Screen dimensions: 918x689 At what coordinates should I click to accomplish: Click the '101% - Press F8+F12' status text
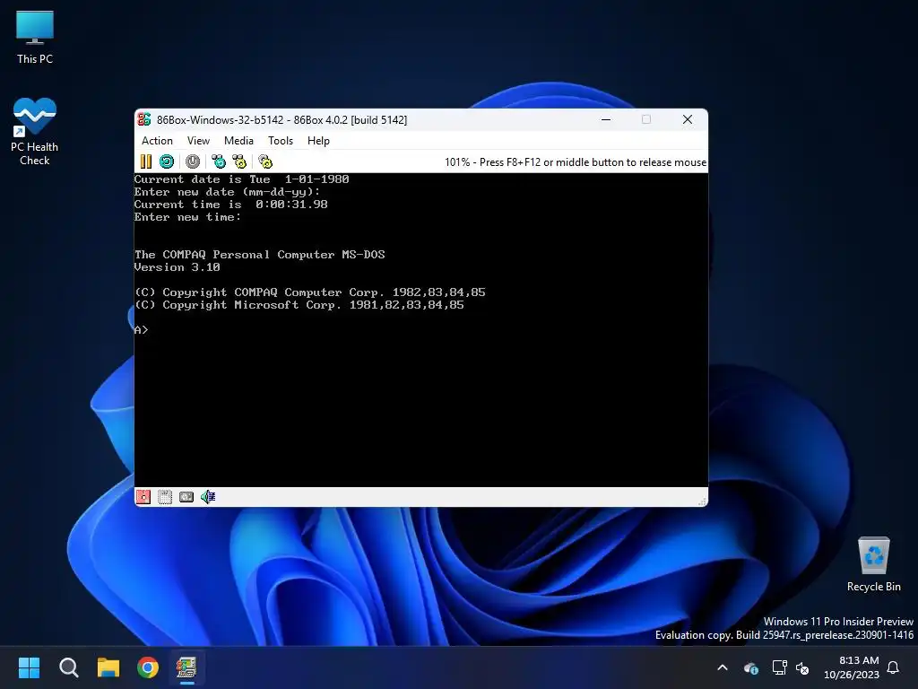click(576, 162)
